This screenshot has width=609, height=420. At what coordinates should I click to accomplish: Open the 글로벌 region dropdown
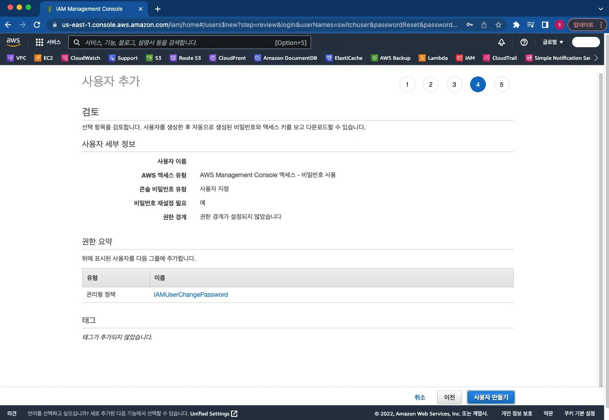point(553,42)
